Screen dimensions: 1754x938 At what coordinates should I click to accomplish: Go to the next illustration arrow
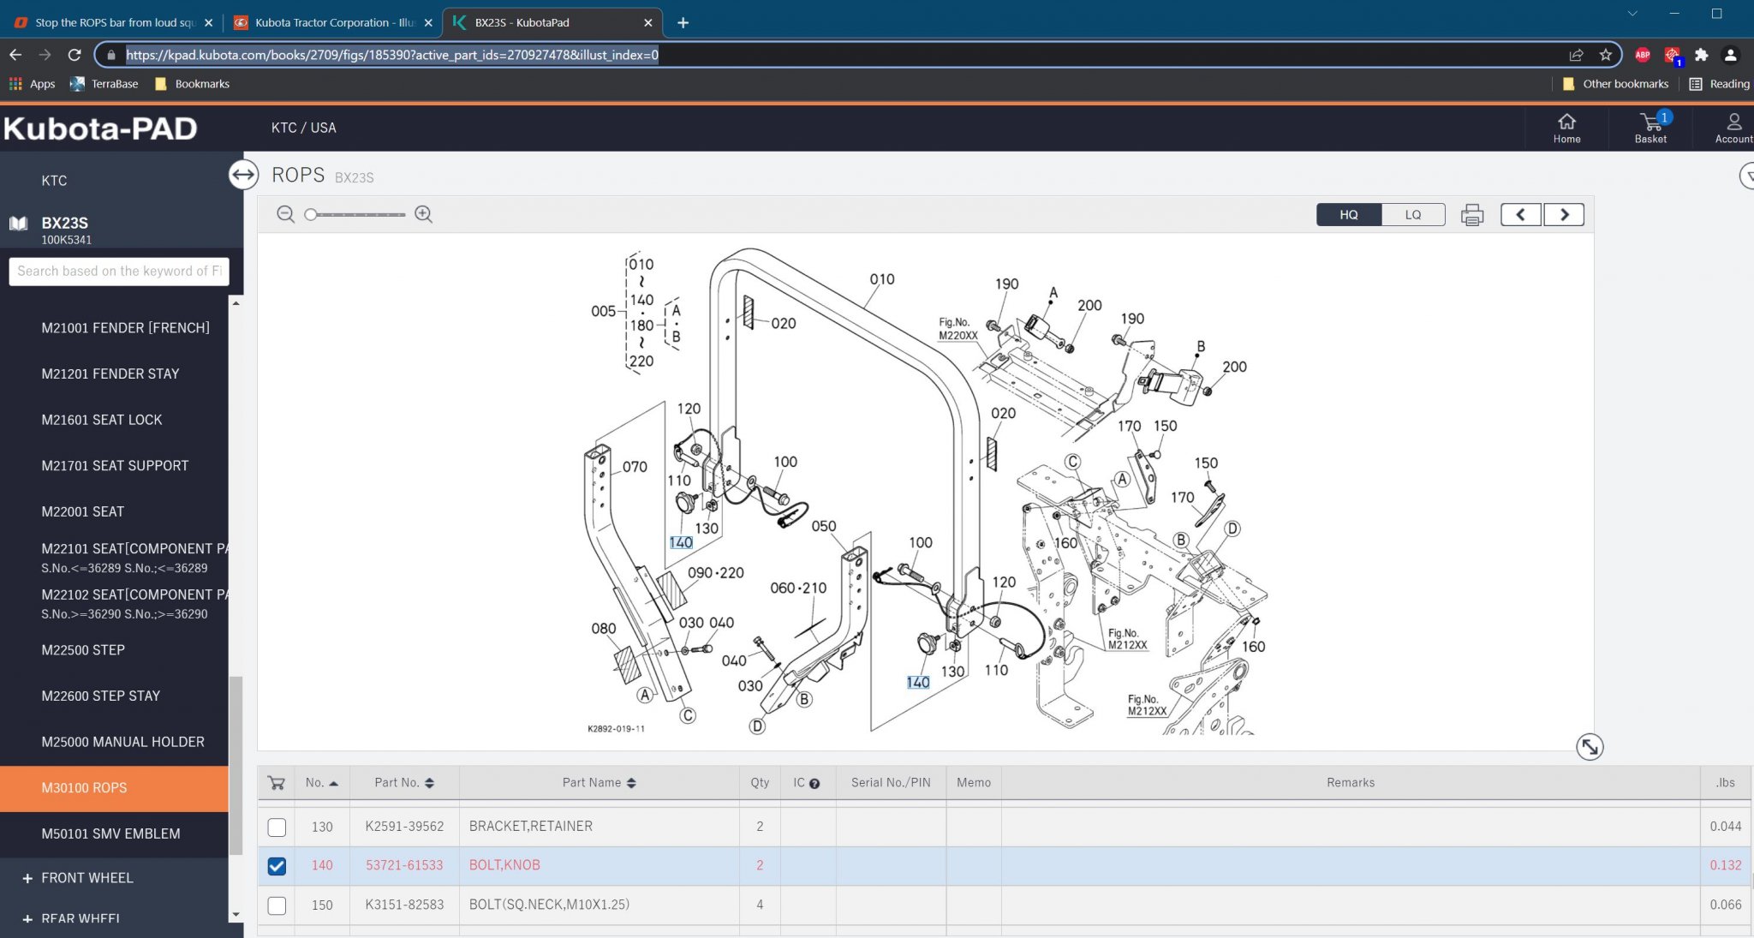1564,215
